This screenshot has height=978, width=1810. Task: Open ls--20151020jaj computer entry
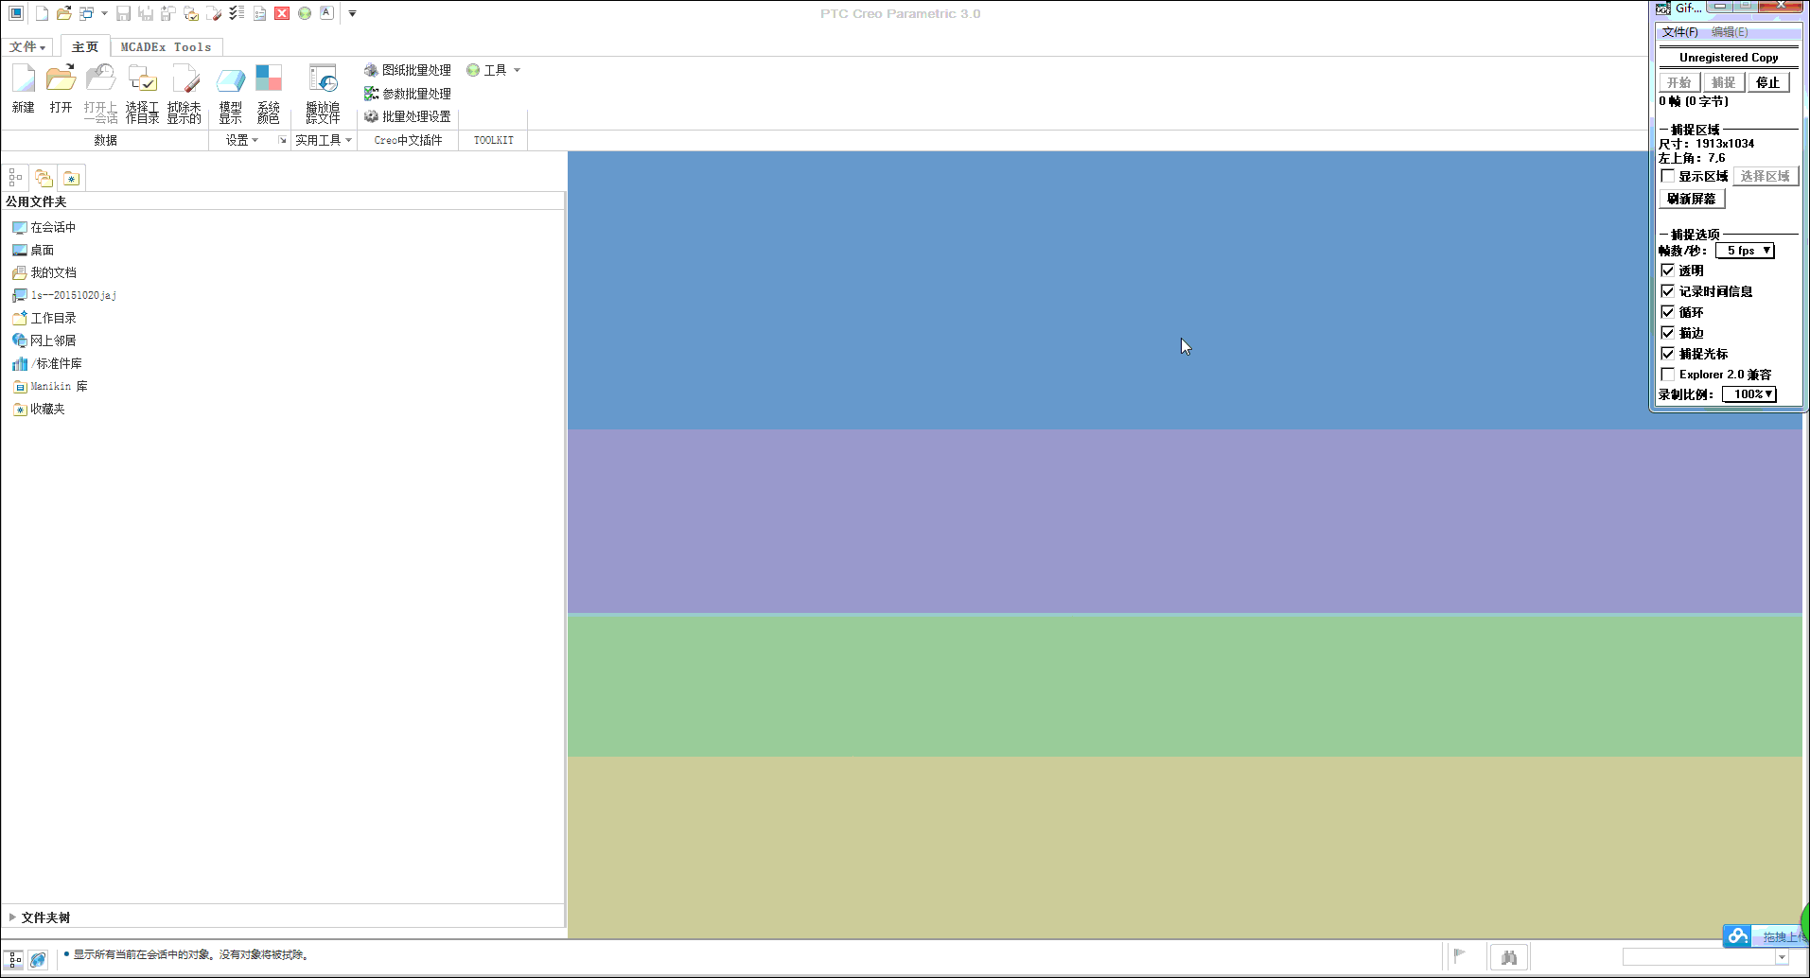(64, 295)
